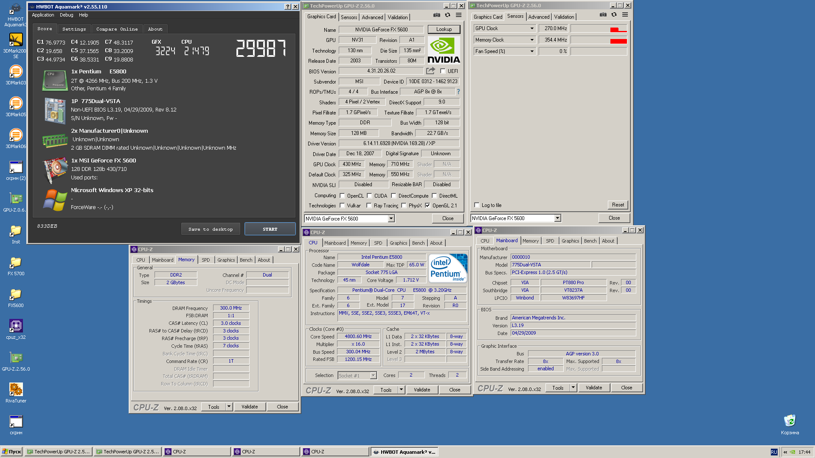The width and height of the screenshot is (815, 458).
Task: Open the 3DMark2001 SE desktop icon
Action: click(16, 45)
